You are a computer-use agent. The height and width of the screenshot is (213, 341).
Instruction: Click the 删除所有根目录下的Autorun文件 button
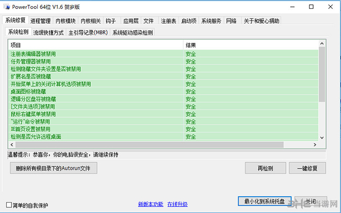click(x=54, y=168)
